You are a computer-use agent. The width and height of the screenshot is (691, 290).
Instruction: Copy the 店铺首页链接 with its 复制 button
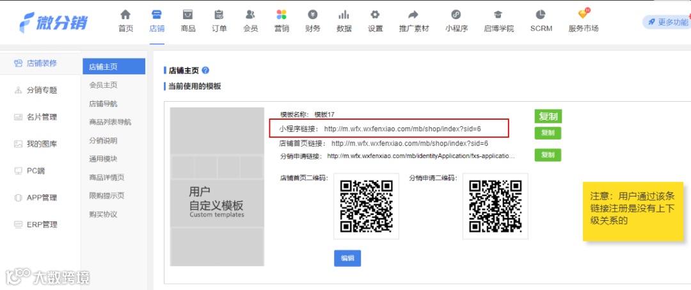(x=548, y=133)
